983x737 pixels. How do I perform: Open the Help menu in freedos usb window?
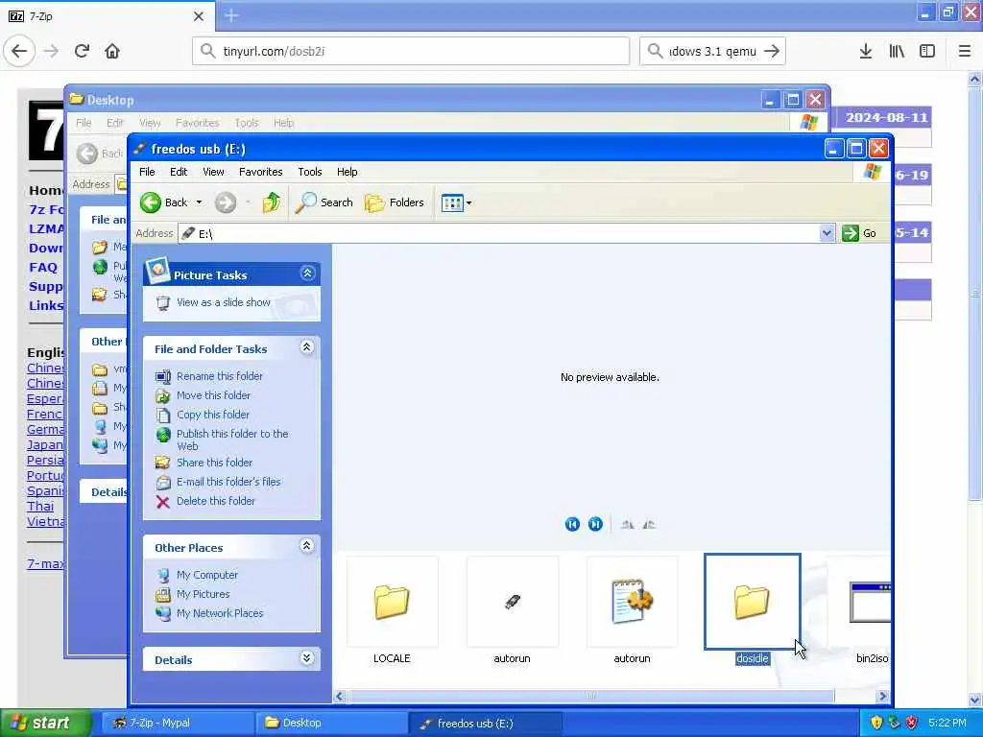348,172
